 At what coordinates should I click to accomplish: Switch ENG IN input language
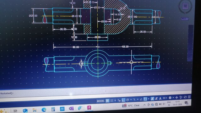[169, 104]
